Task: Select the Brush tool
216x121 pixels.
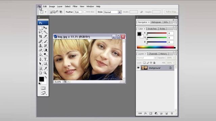Action: coord(45,41)
